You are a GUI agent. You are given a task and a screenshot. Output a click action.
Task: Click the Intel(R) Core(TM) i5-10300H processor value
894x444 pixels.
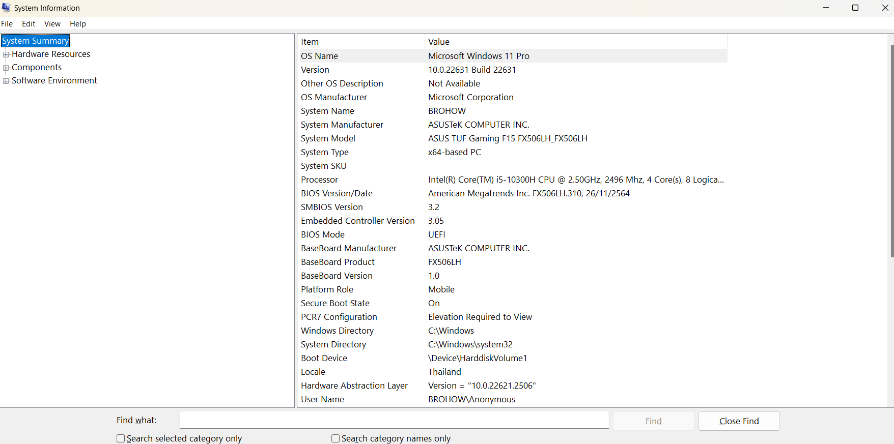coord(576,180)
